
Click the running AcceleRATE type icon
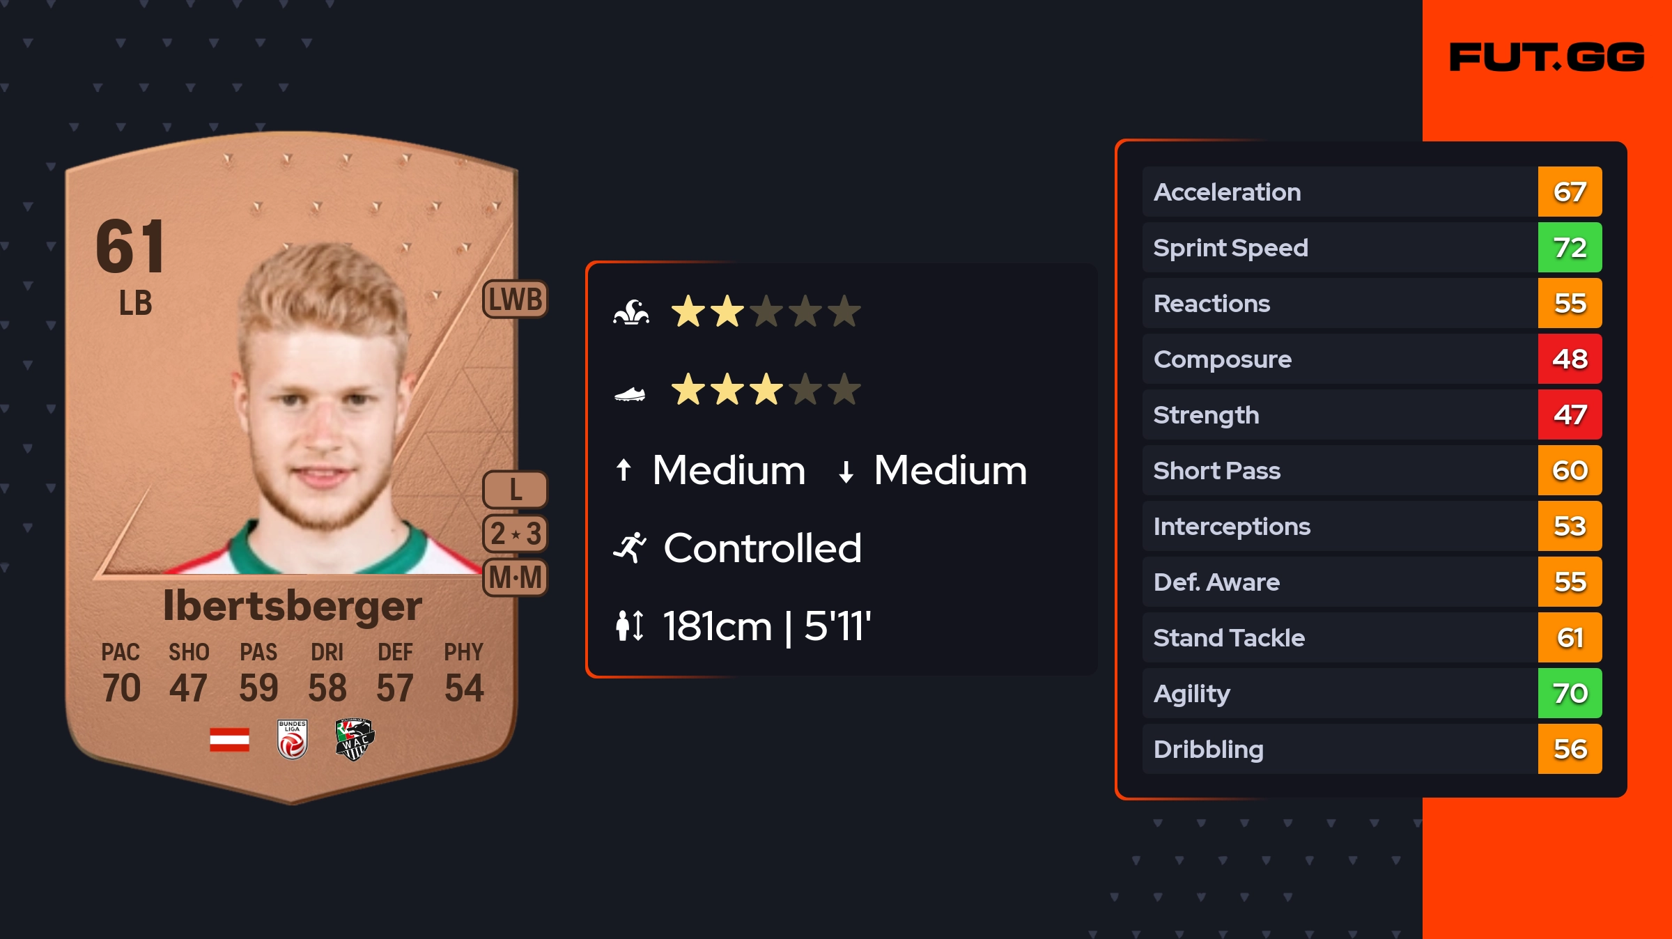(x=630, y=548)
